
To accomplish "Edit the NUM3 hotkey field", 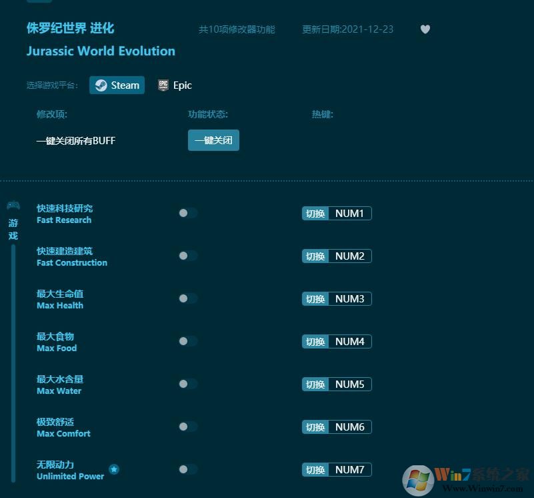I will (x=350, y=299).
